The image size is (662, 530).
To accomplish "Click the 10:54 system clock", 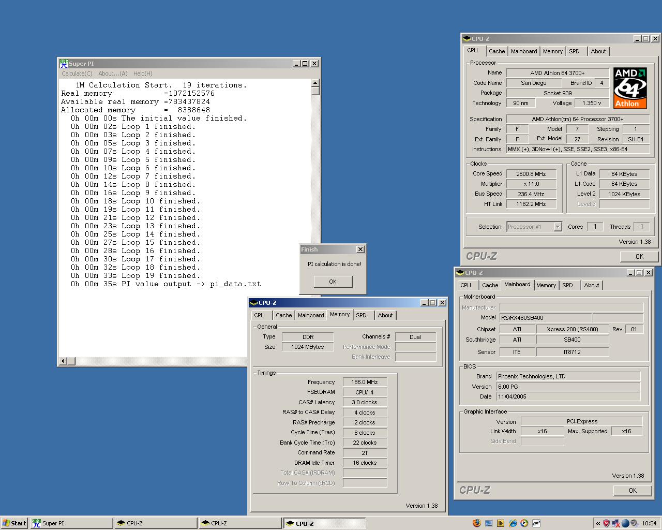I will (649, 523).
